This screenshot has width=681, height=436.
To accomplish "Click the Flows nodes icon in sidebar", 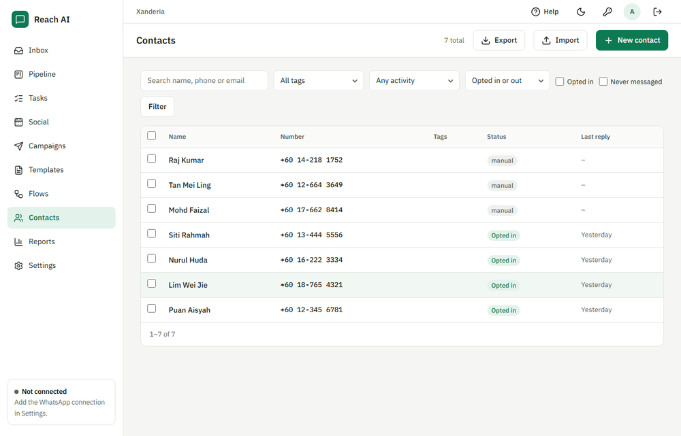I will (18, 193).
